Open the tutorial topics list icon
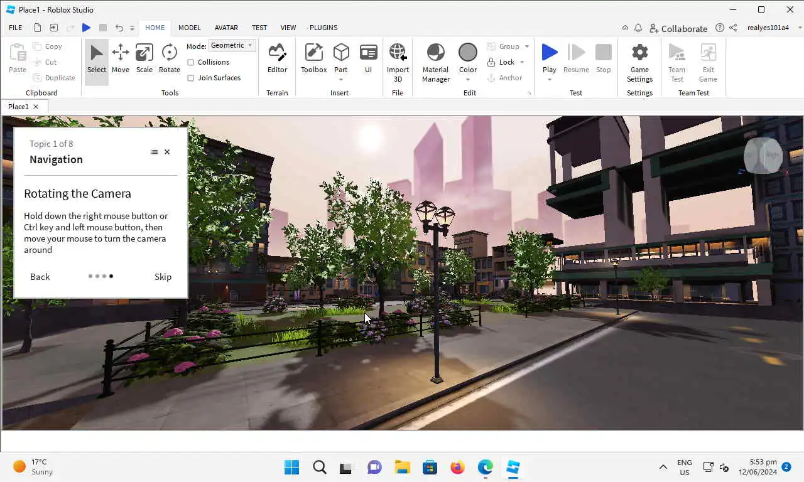This screenshot has height=482, width=804. (x=154, y=152)
